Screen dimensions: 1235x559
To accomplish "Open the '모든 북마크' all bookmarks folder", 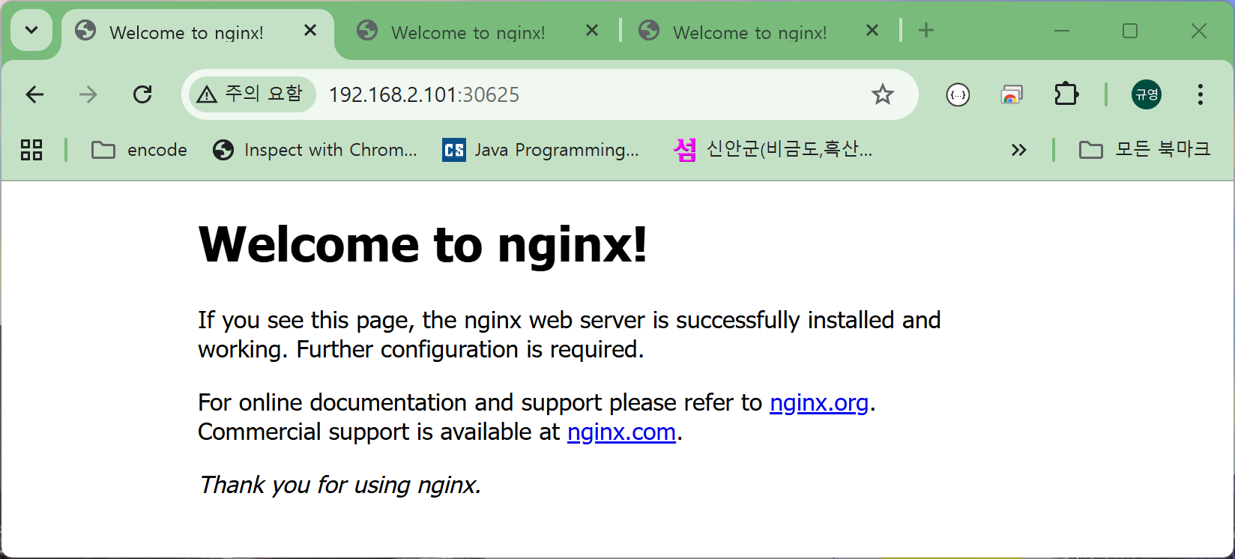I will tap(1145, 150).
